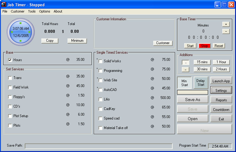Check the Floppy's checkbox
Viewport: 236px width, 152px height.
[10, 97]
